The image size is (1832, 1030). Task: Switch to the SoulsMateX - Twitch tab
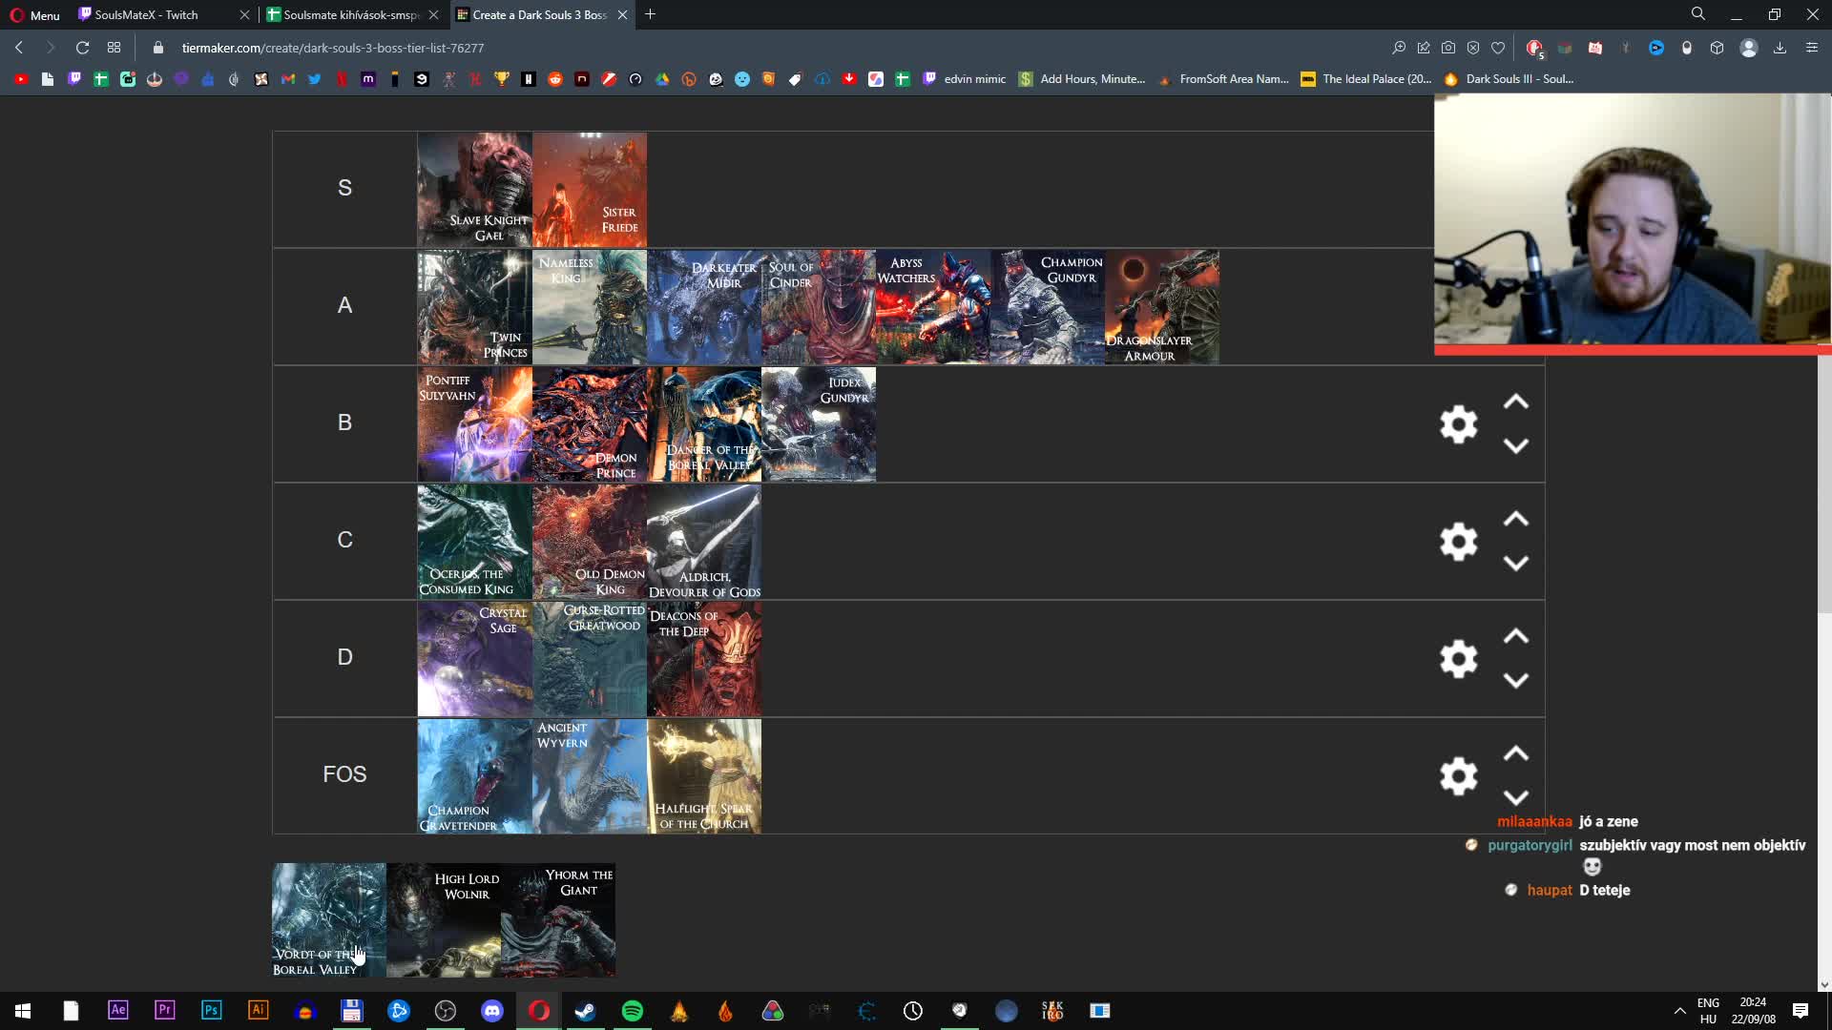pos(164,14)
